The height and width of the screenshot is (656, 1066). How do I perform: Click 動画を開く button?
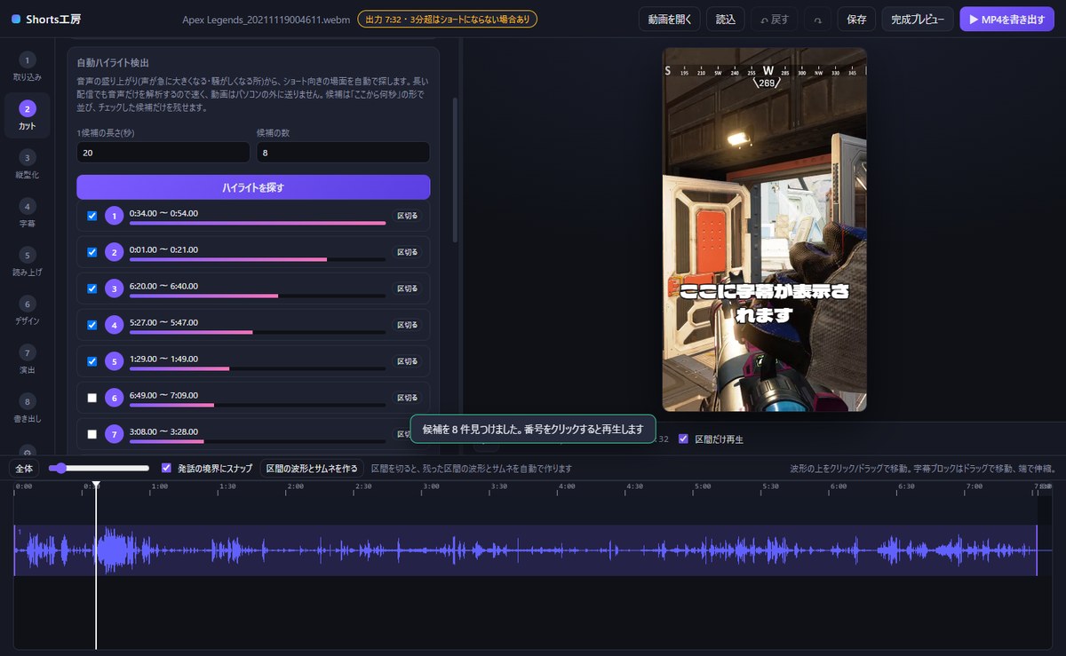coord(670,19)
